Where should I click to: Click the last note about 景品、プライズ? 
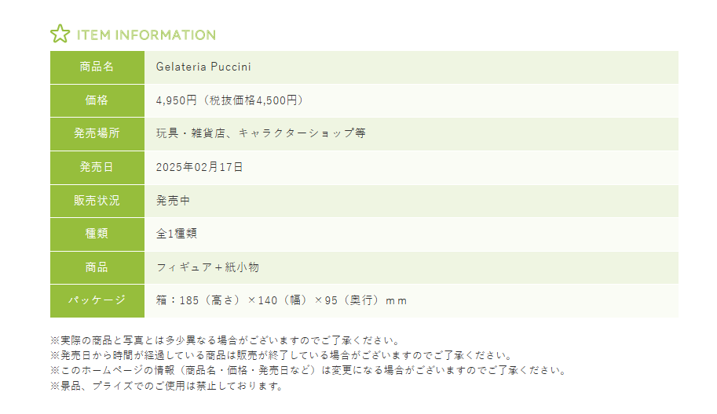pos(166,386)
